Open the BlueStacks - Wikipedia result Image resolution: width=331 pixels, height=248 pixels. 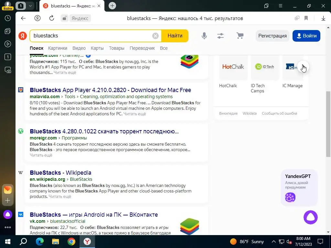point(60,173)
